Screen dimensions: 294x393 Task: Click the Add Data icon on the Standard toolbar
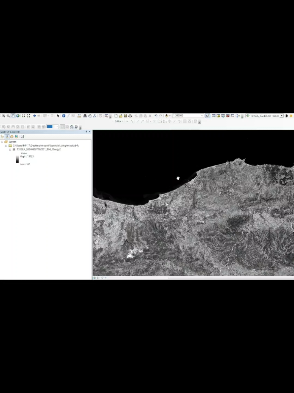167,116
